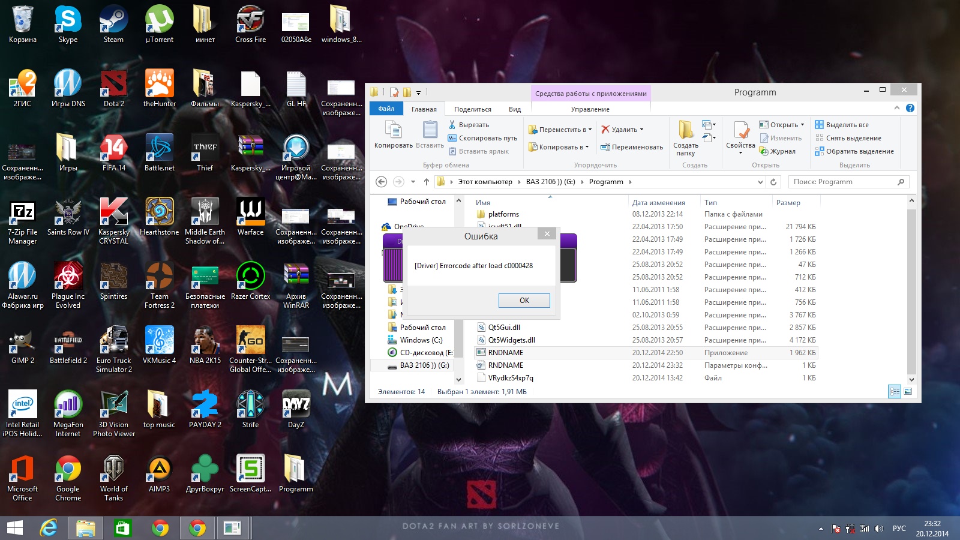Image resolution: width=960 pixels, height=540 pixels.
Task: Click OK in the error dialog
Action: tap(524, 300)
